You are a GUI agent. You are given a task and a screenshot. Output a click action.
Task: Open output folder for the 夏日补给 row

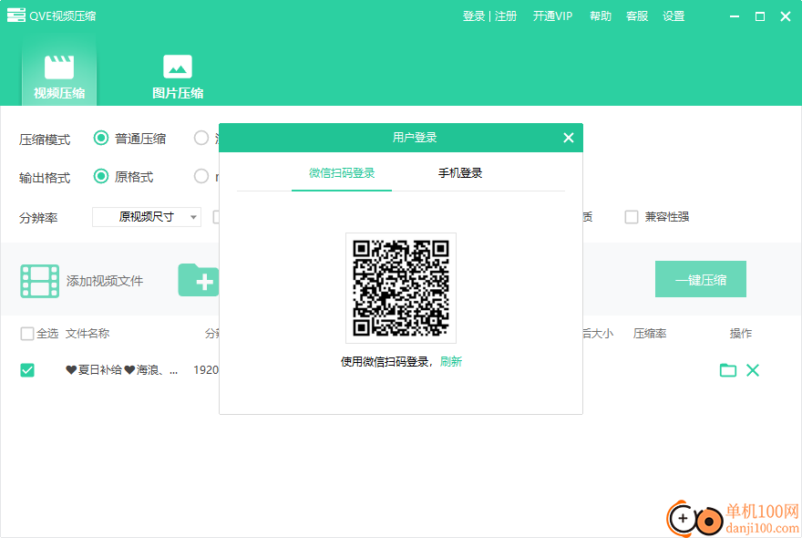728,370
